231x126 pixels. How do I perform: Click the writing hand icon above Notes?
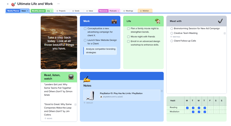pos(87,79)
